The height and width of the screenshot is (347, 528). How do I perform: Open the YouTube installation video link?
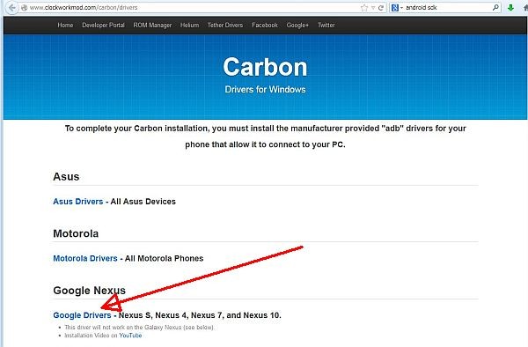130,336
